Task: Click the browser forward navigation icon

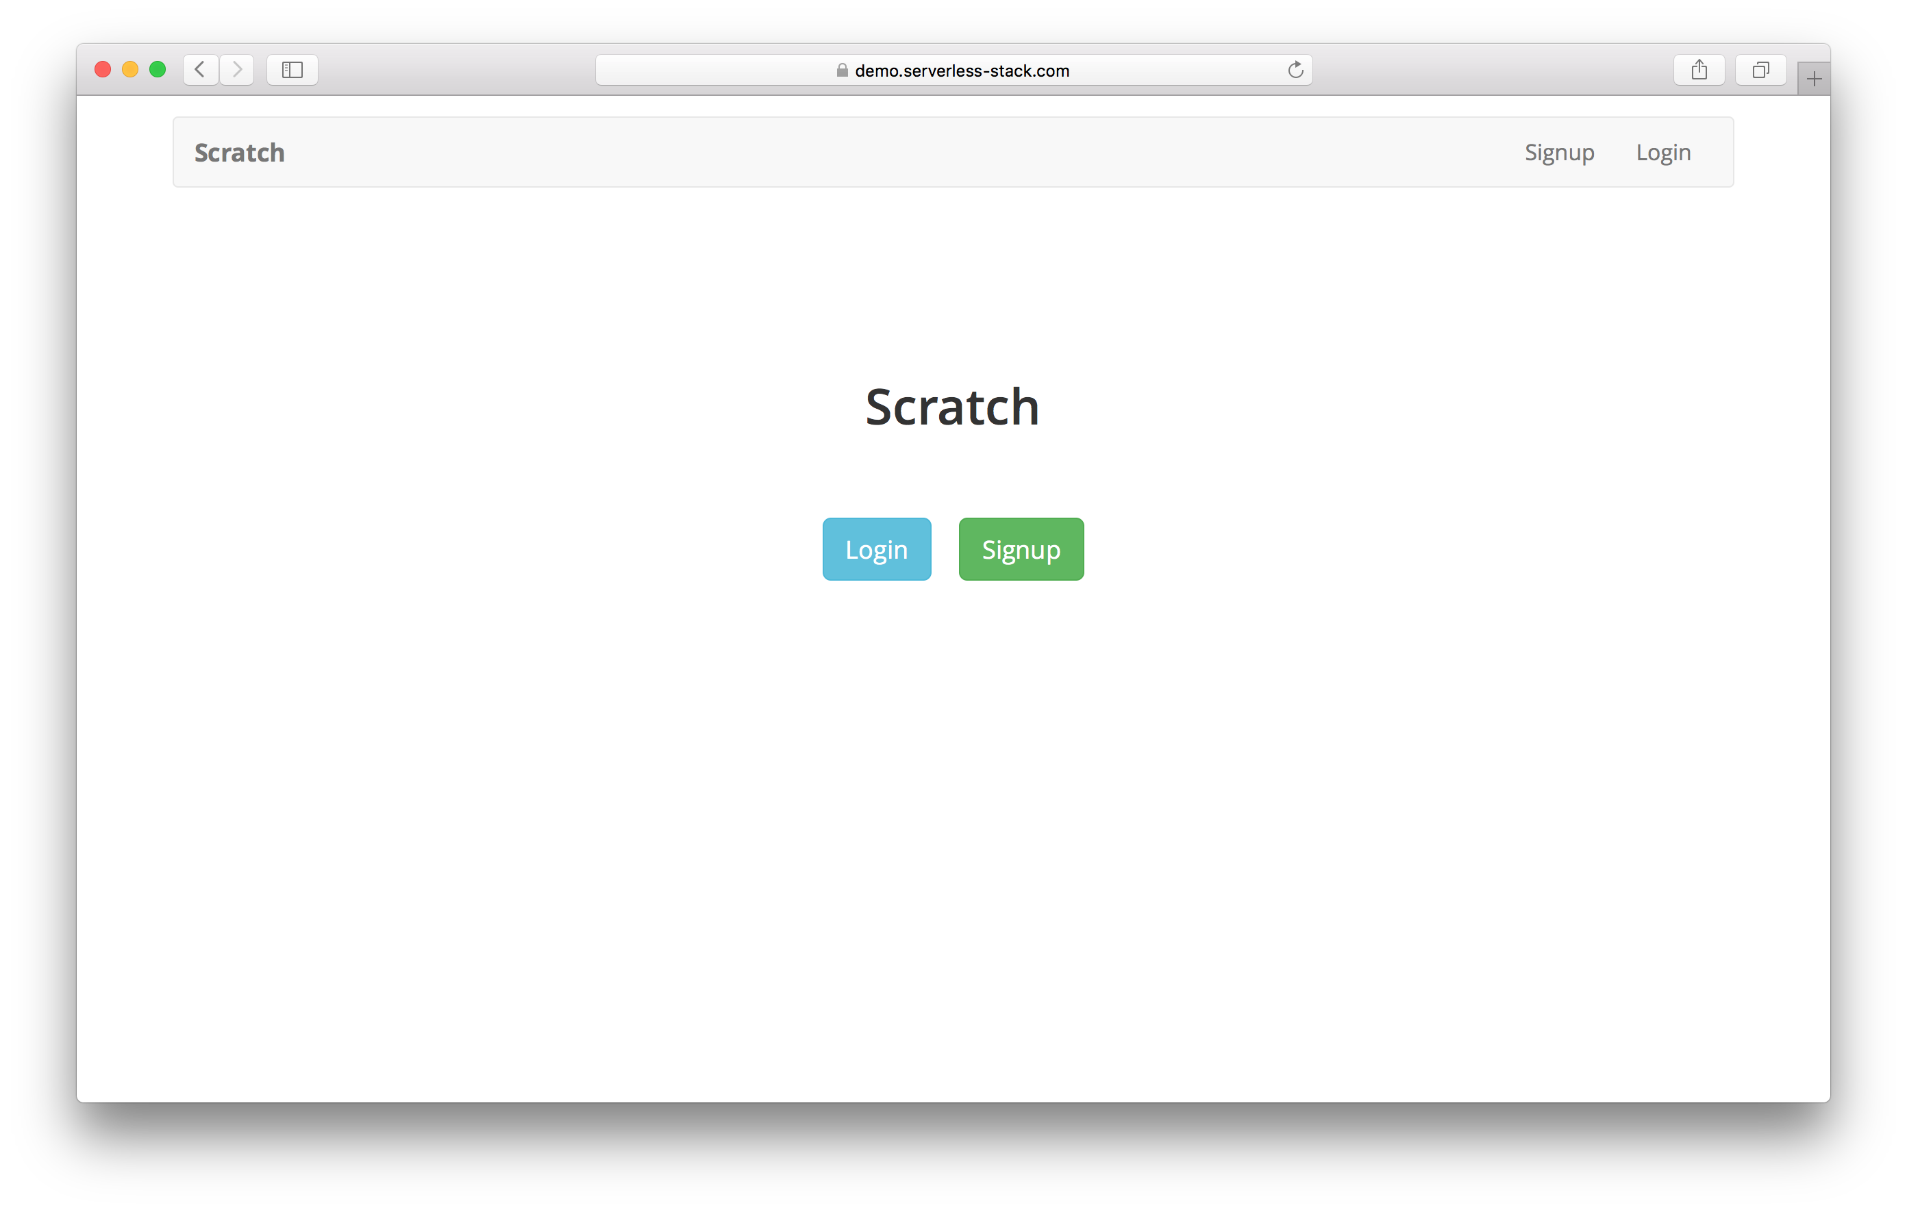Action: 240,69
